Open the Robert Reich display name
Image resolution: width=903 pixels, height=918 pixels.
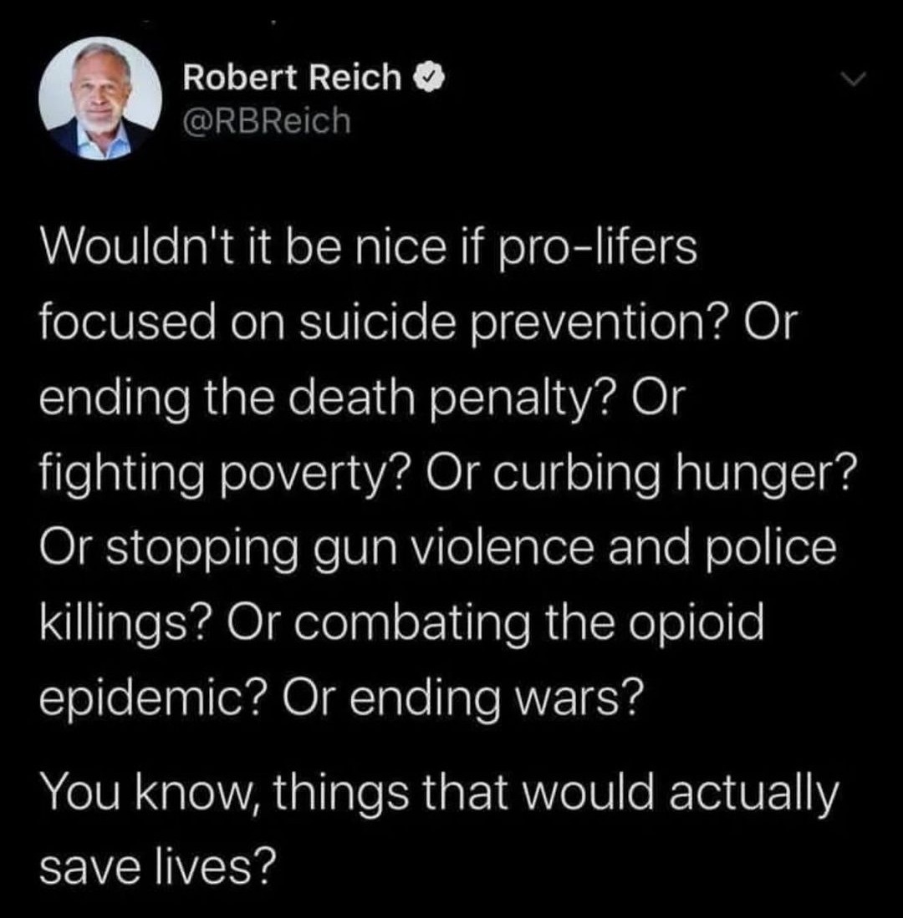[292, 78]
